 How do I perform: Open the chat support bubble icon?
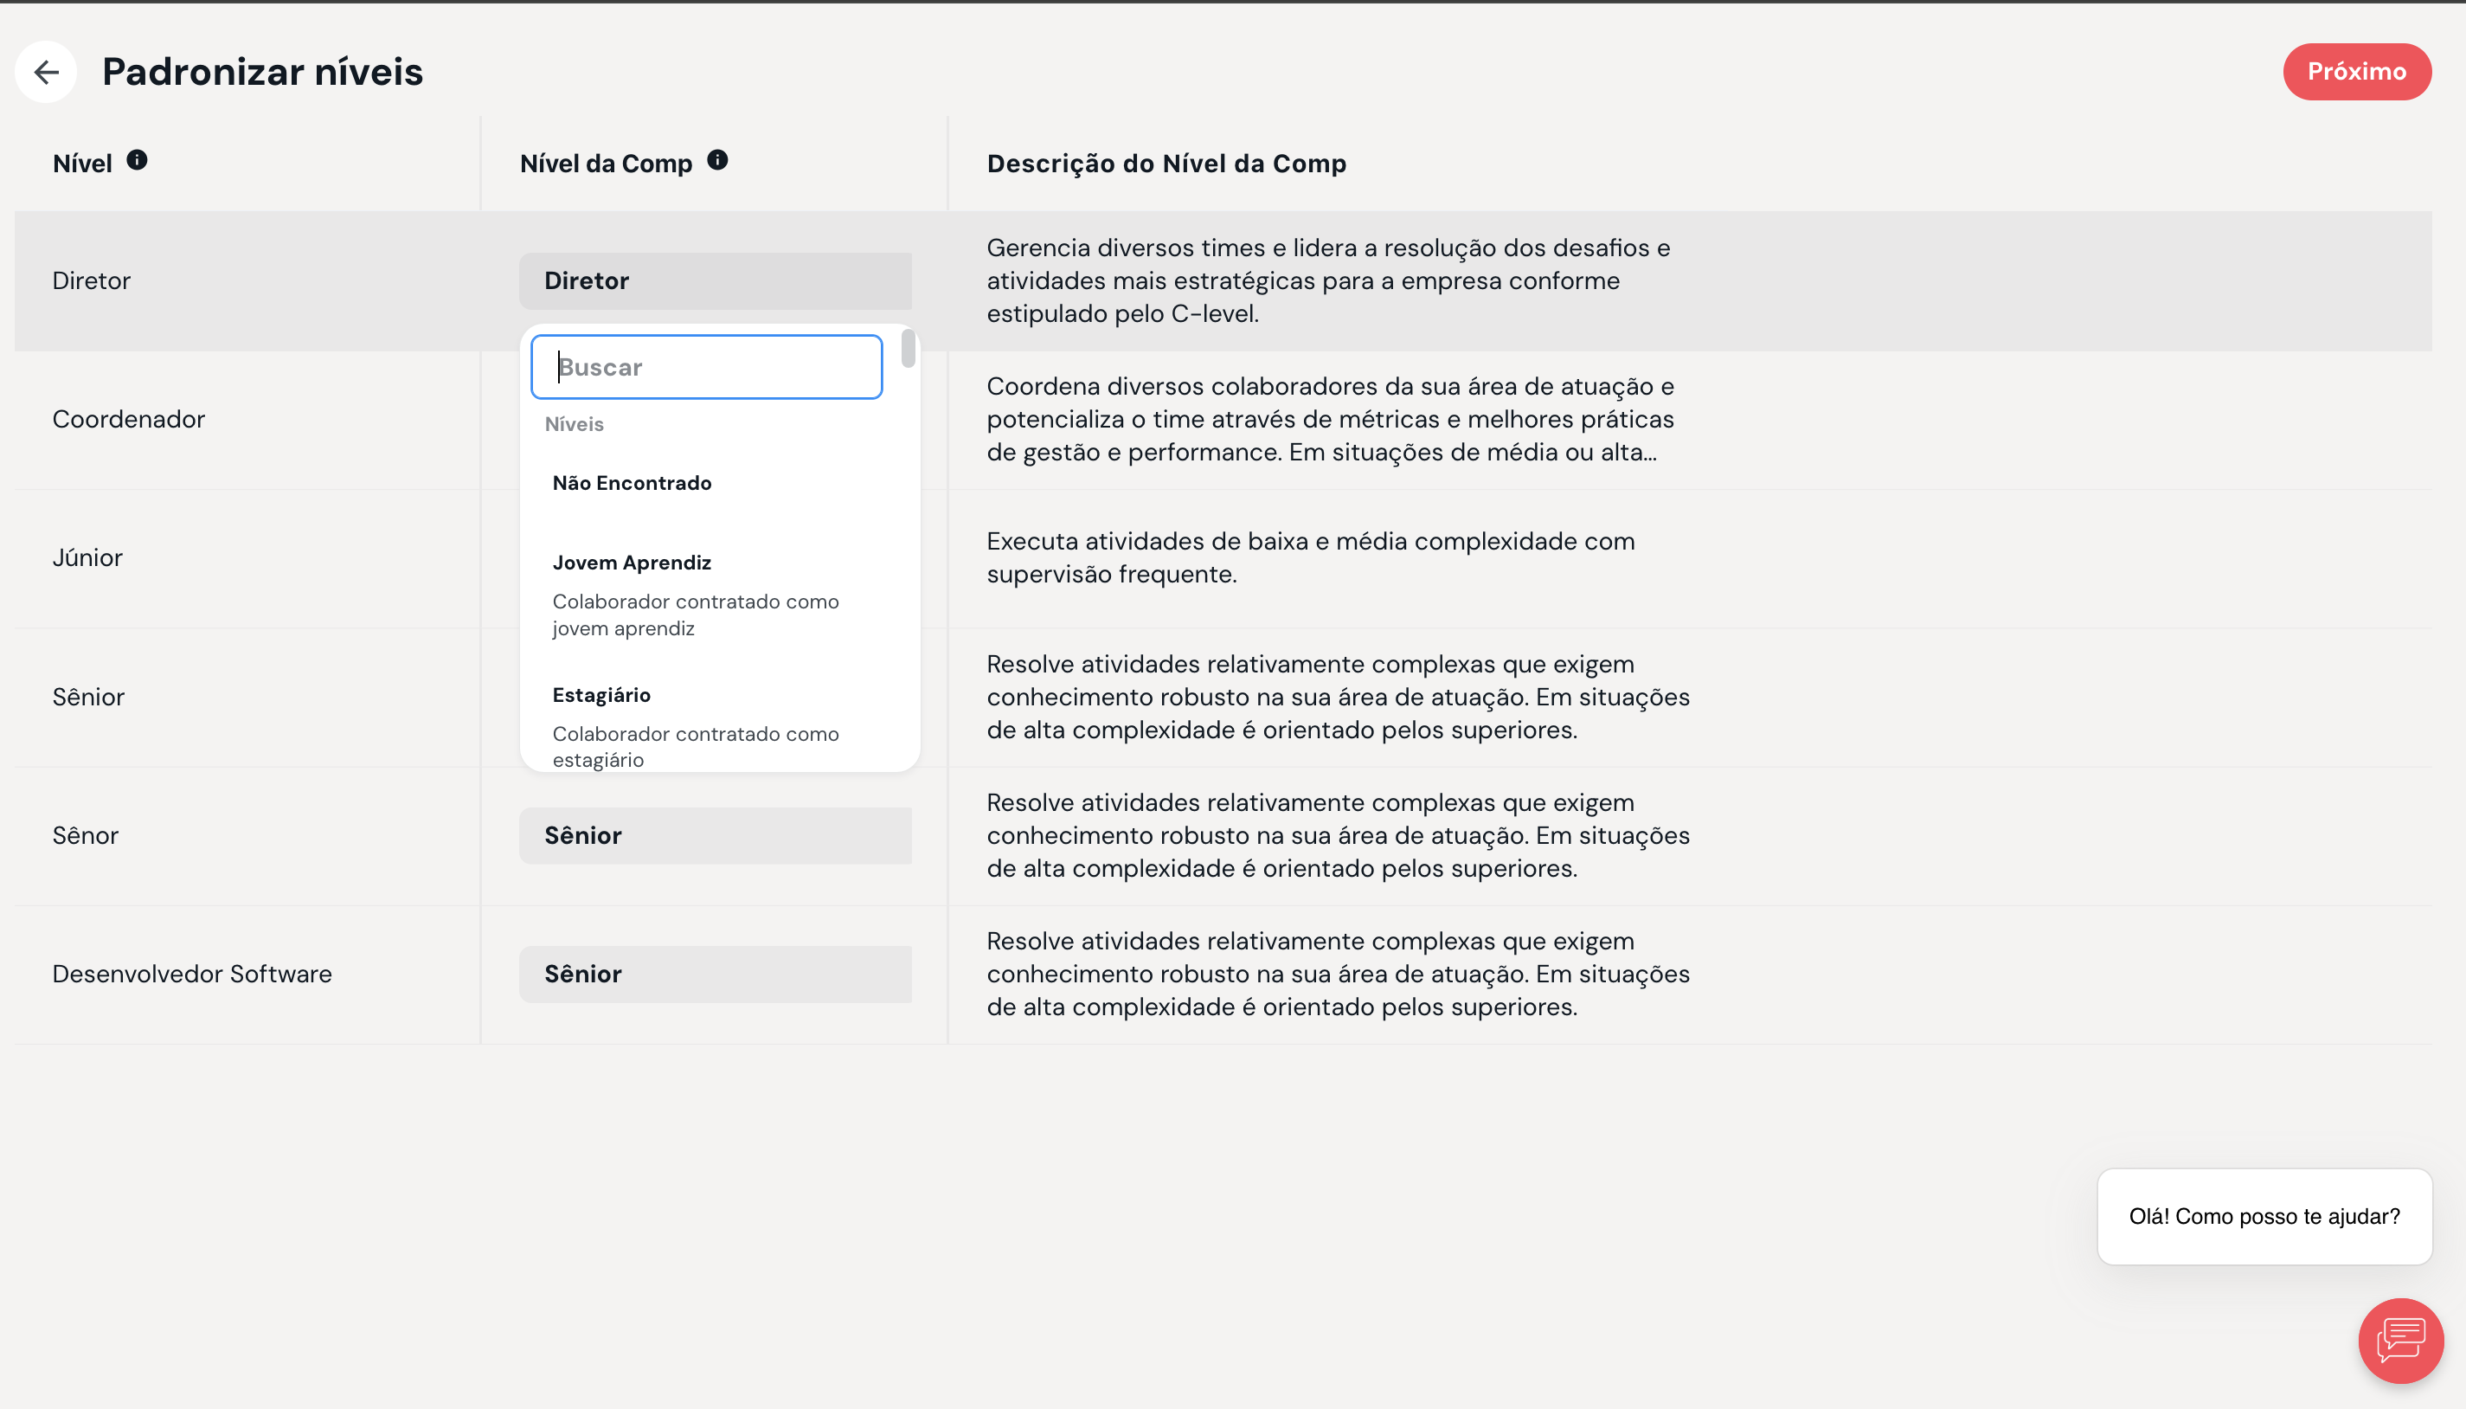coord(2400,1341)
